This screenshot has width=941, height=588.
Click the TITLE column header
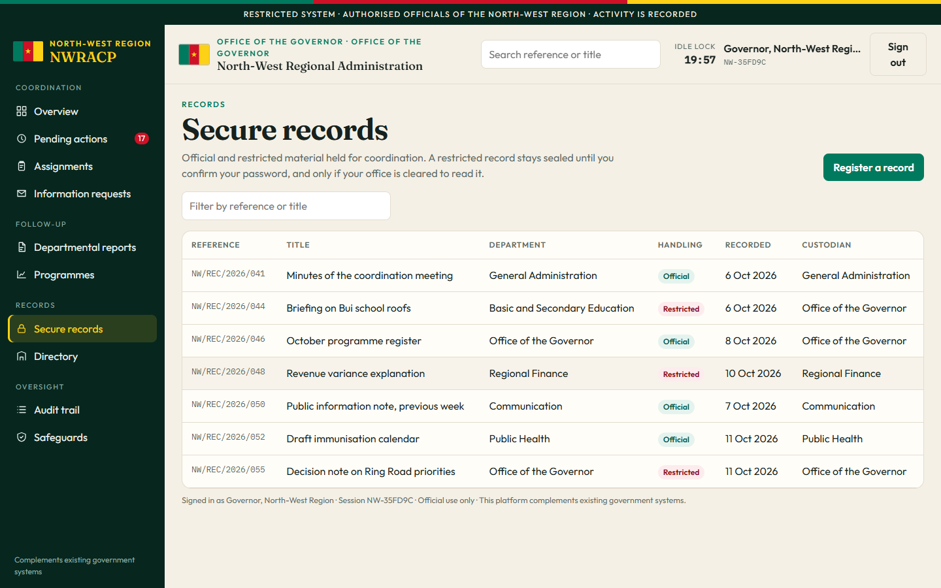(298, 245)
